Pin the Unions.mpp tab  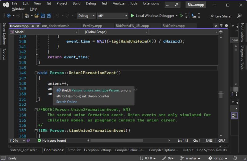click(x=33, y=26)
